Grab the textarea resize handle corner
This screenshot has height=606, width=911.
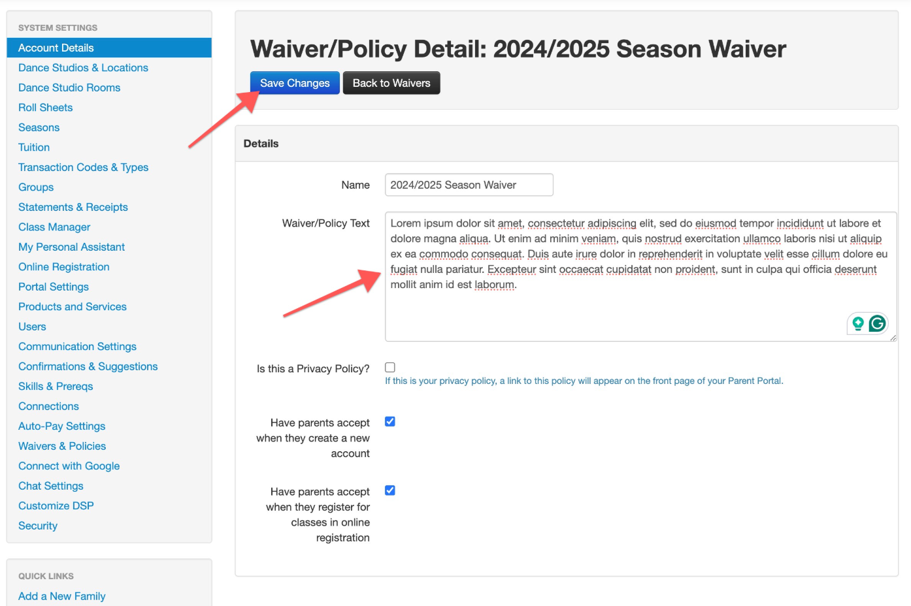coord(893,338)
